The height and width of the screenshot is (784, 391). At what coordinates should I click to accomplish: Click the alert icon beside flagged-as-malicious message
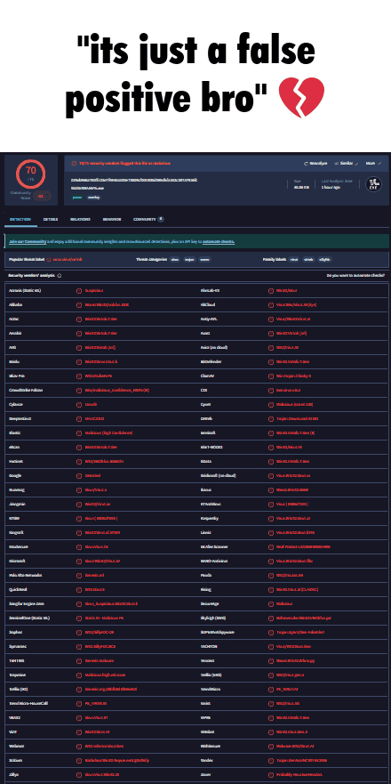[74, 163]
